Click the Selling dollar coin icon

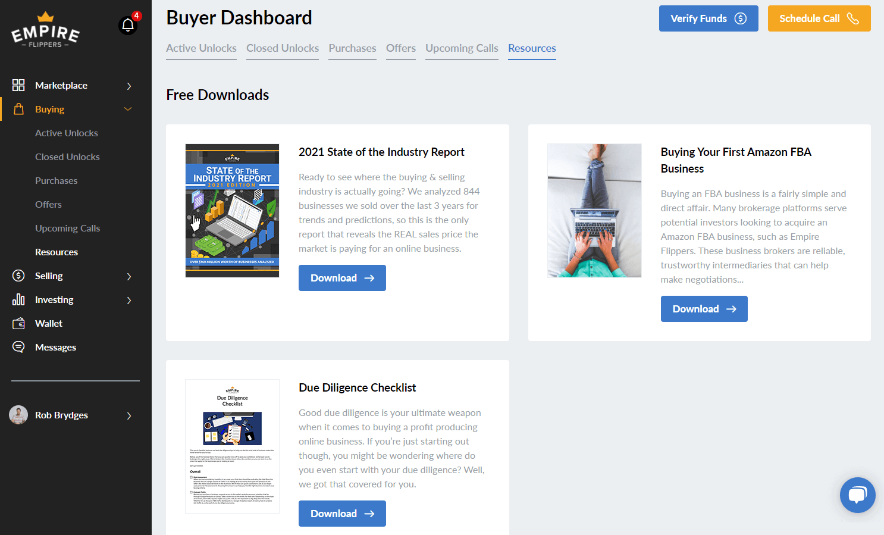point(18,276)
